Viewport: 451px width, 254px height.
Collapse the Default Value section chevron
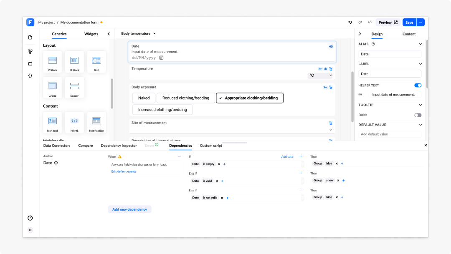[421, 125]
